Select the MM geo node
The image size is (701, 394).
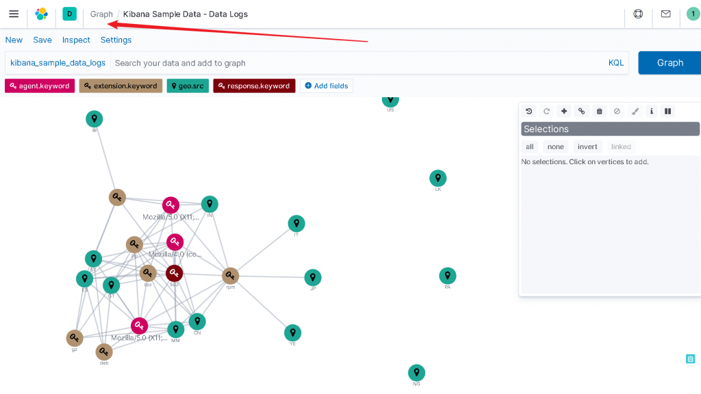(176, 330)
